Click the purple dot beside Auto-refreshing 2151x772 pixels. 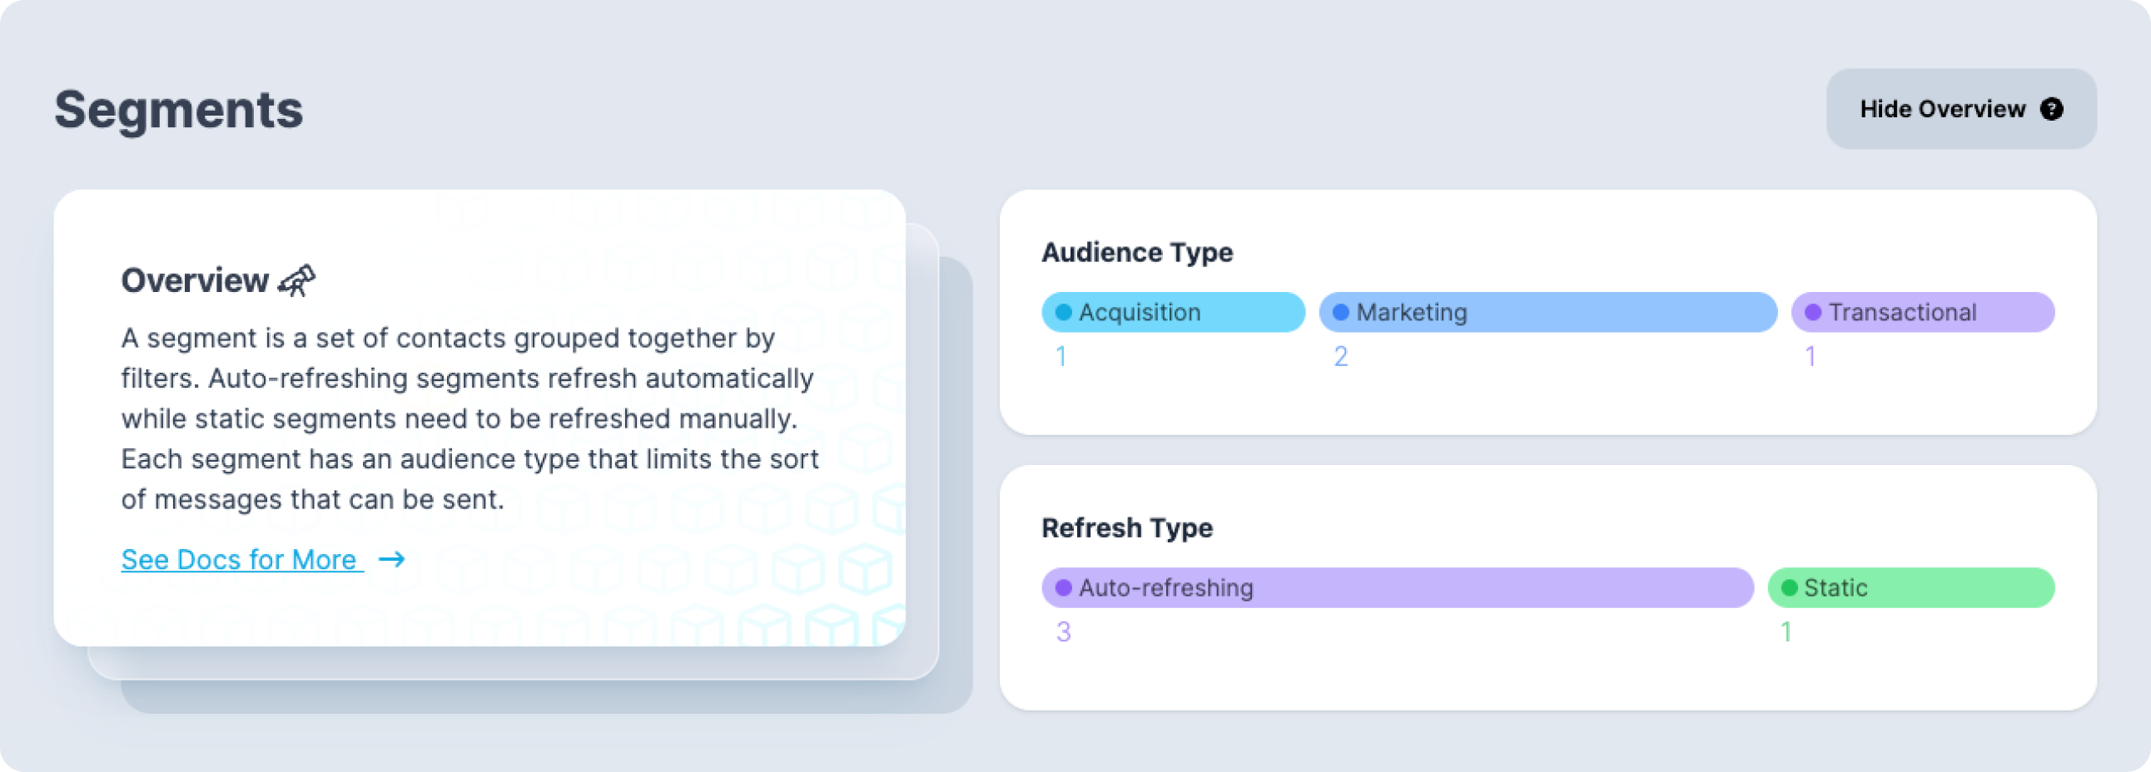1063,587
